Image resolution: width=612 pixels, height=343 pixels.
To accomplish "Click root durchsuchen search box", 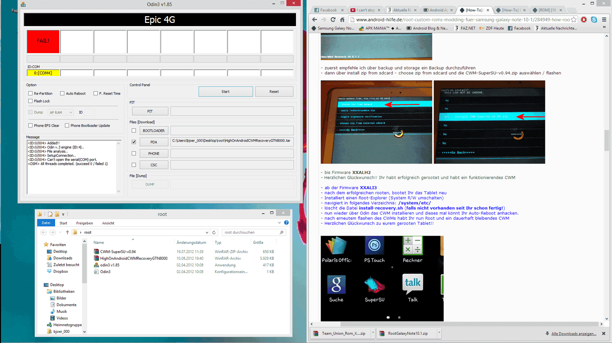I will [253, 233].
